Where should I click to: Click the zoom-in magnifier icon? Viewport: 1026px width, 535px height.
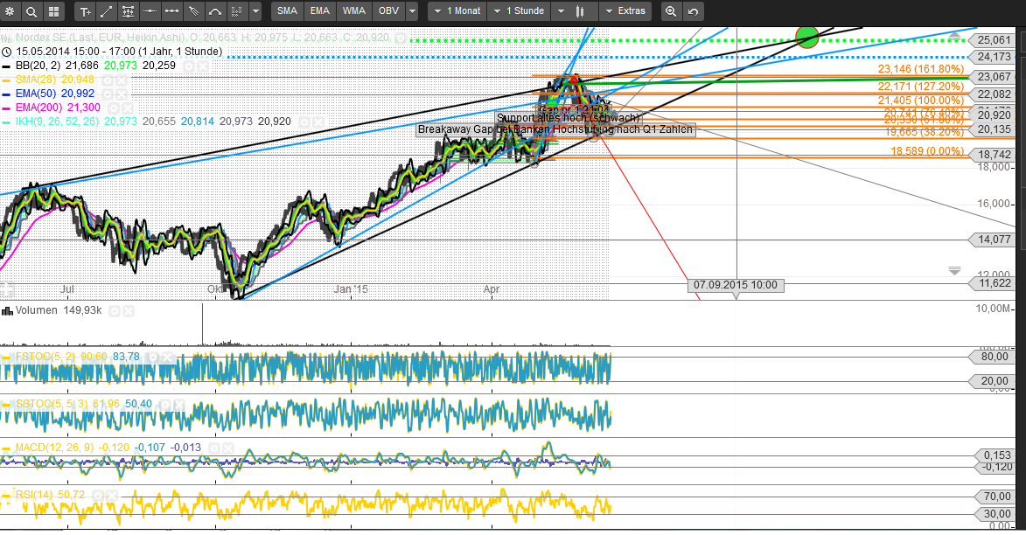click(671, 11)
